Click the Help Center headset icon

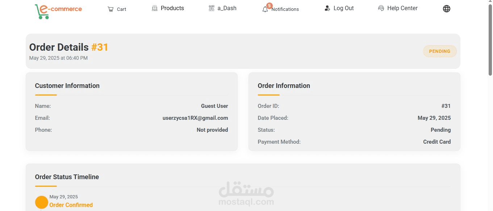click(381, 8)
